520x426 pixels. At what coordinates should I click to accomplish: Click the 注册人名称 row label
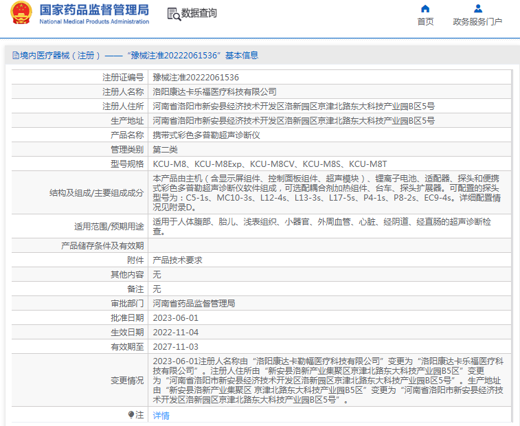pos(123,92)
